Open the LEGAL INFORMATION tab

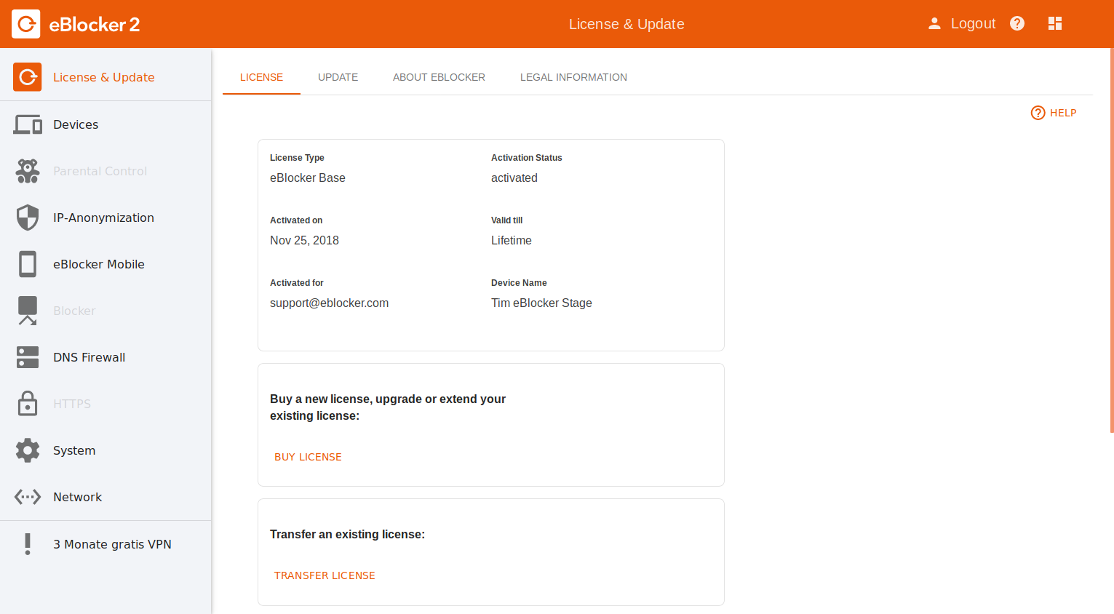click(573, 77)
